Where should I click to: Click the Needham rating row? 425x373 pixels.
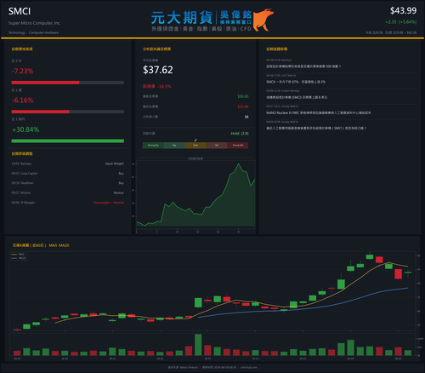[x=68, y=183]
